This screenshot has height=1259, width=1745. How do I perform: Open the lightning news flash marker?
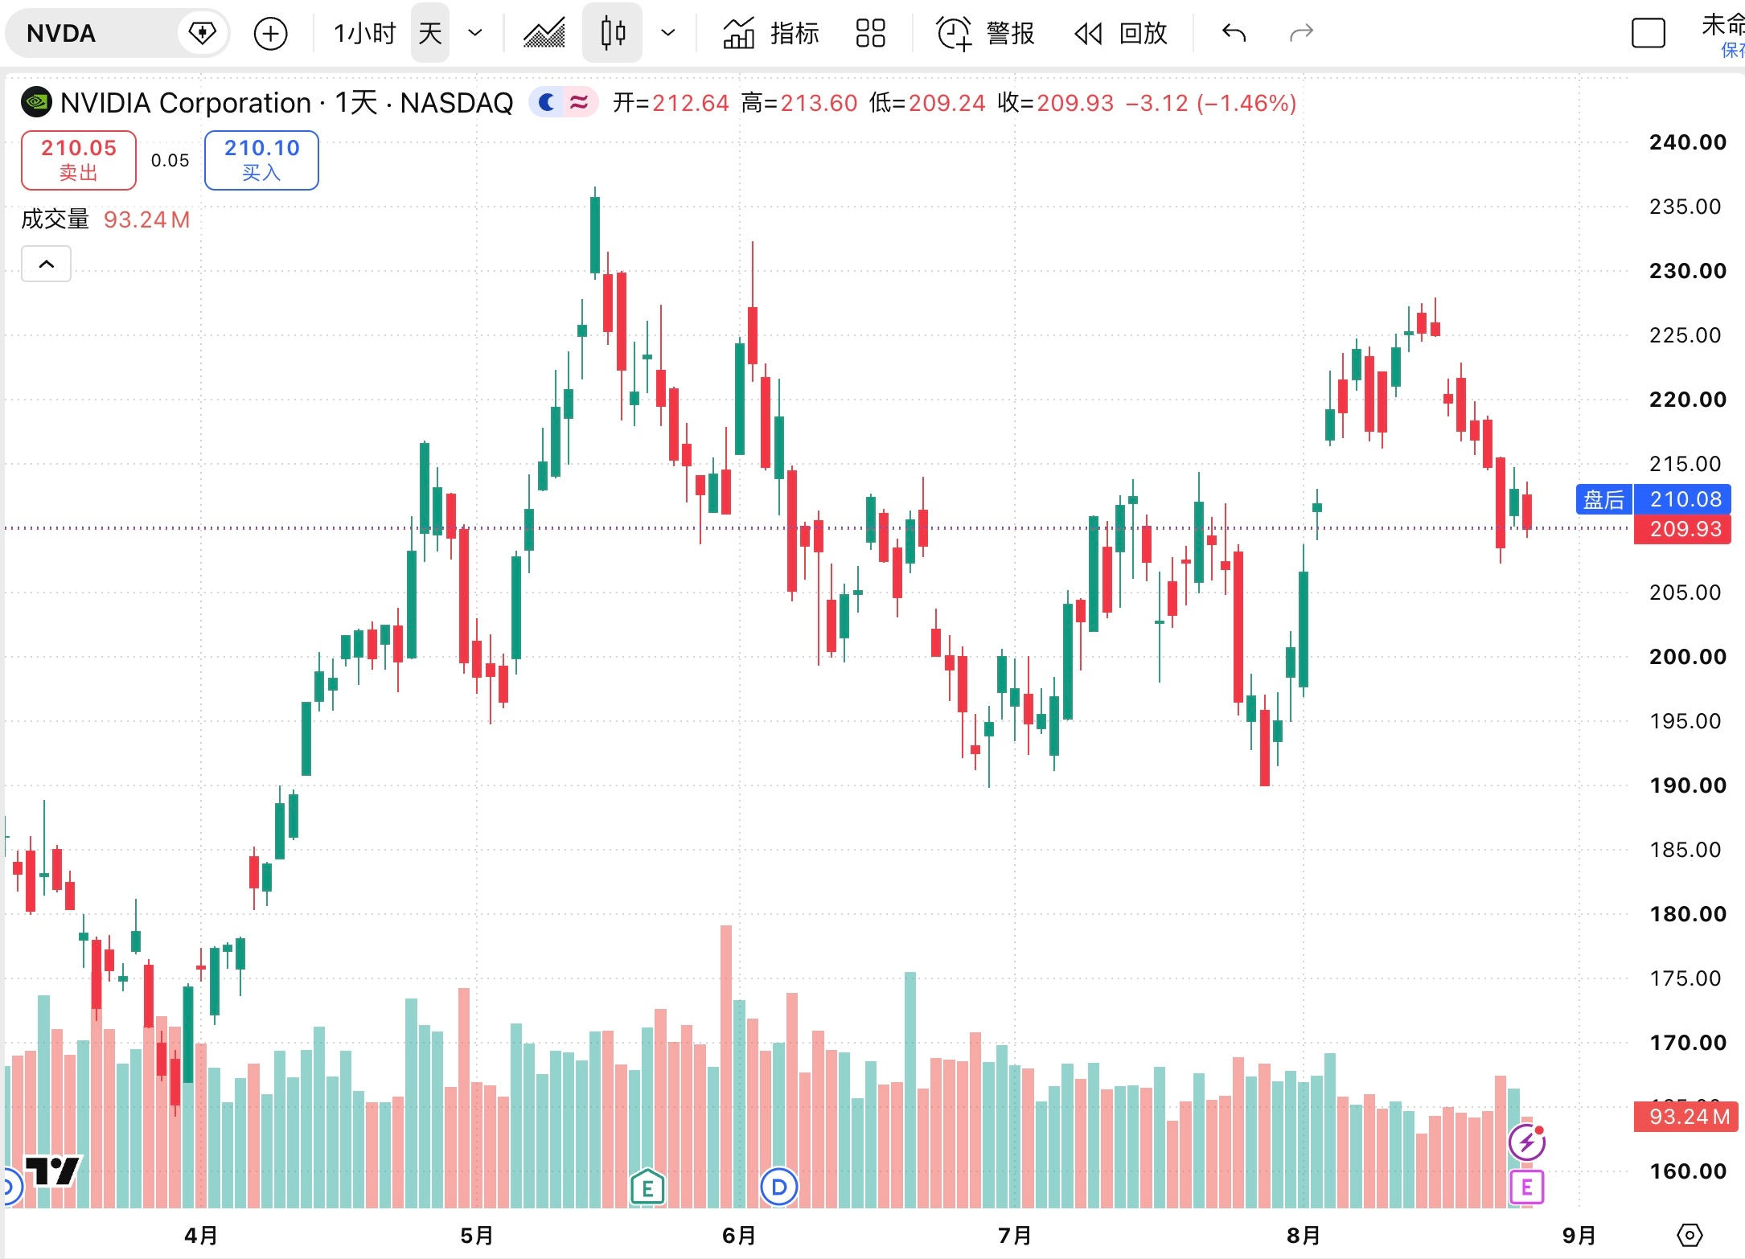tap(1526, 1142)
